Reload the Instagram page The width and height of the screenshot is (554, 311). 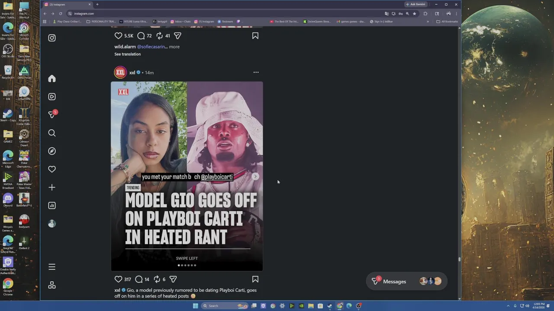tap(61, 13)
